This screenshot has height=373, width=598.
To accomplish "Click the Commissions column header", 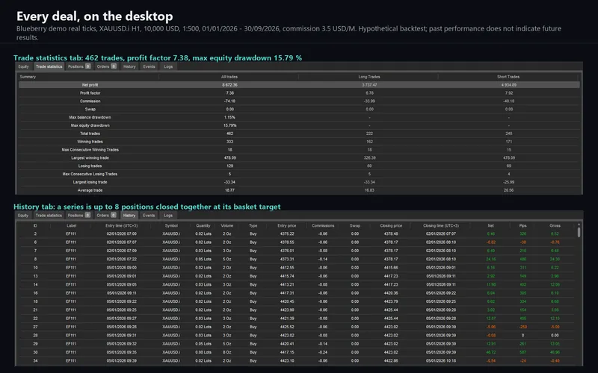I will 323,226.
